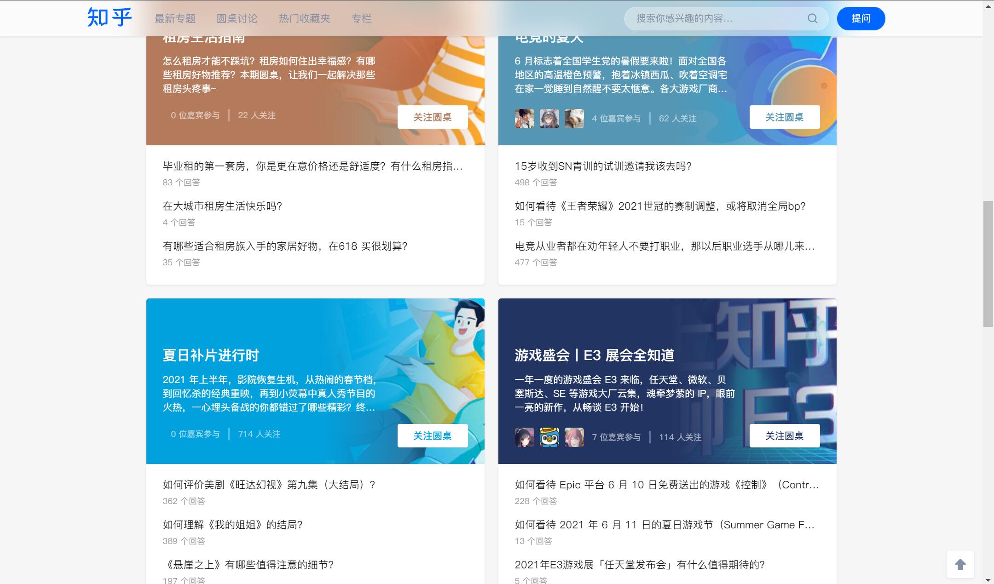Viewport: 994px width, 584px height.
Task: Open the 热门收藏夹 nav item
Action: [x=304, y=18]
